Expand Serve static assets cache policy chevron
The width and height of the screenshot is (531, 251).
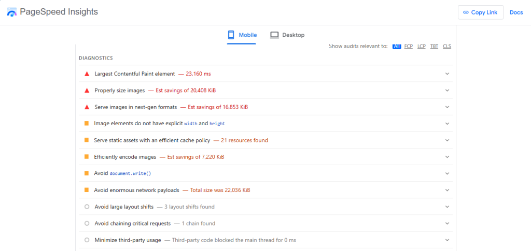[447, 140]
